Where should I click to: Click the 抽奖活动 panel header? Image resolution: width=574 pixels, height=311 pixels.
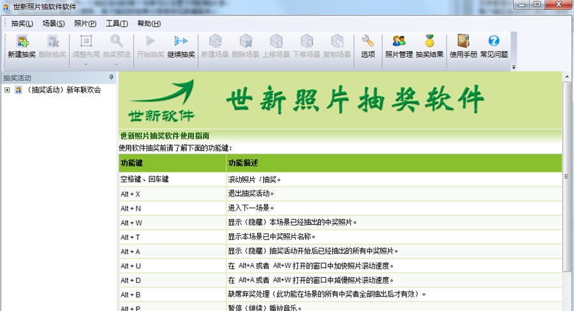click(58, 78)
